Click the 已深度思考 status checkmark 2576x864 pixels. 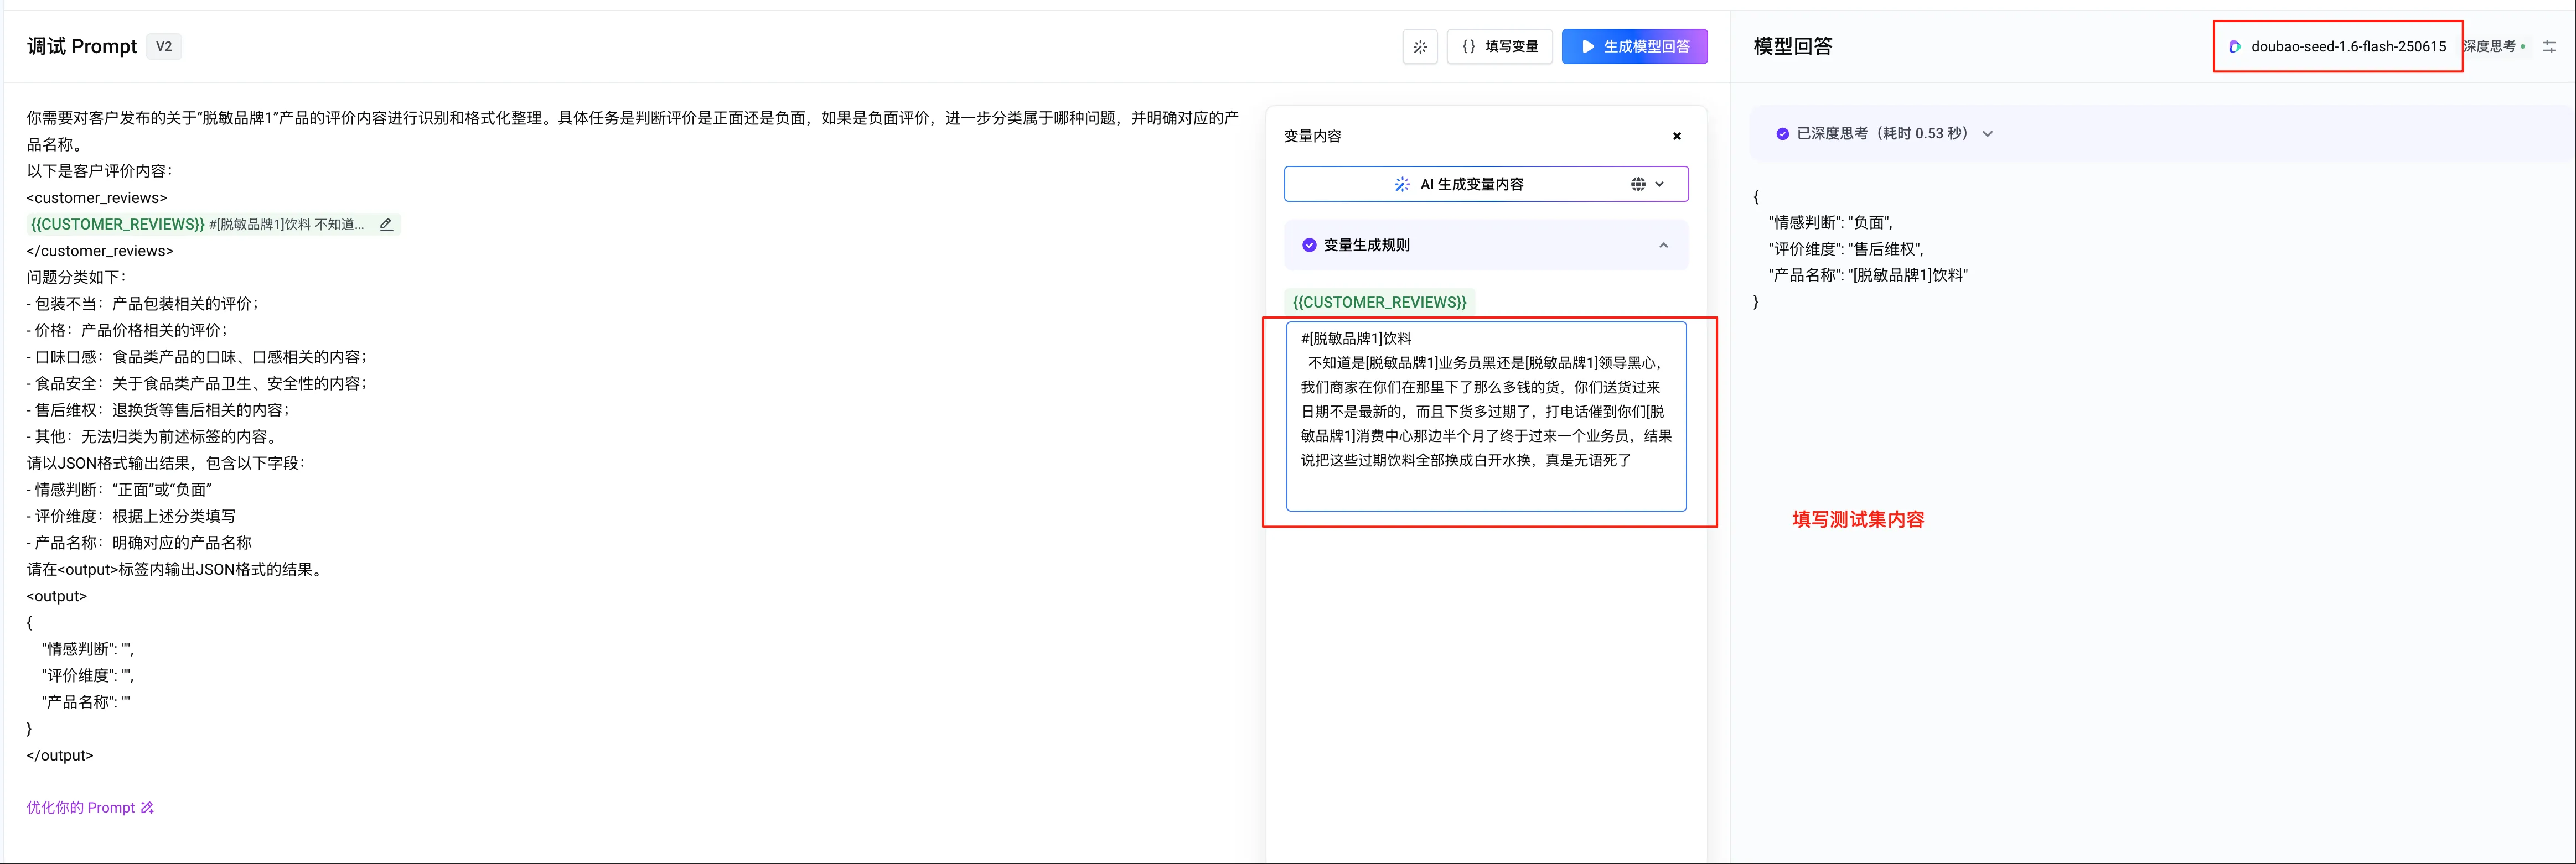tap(1782, 134)
